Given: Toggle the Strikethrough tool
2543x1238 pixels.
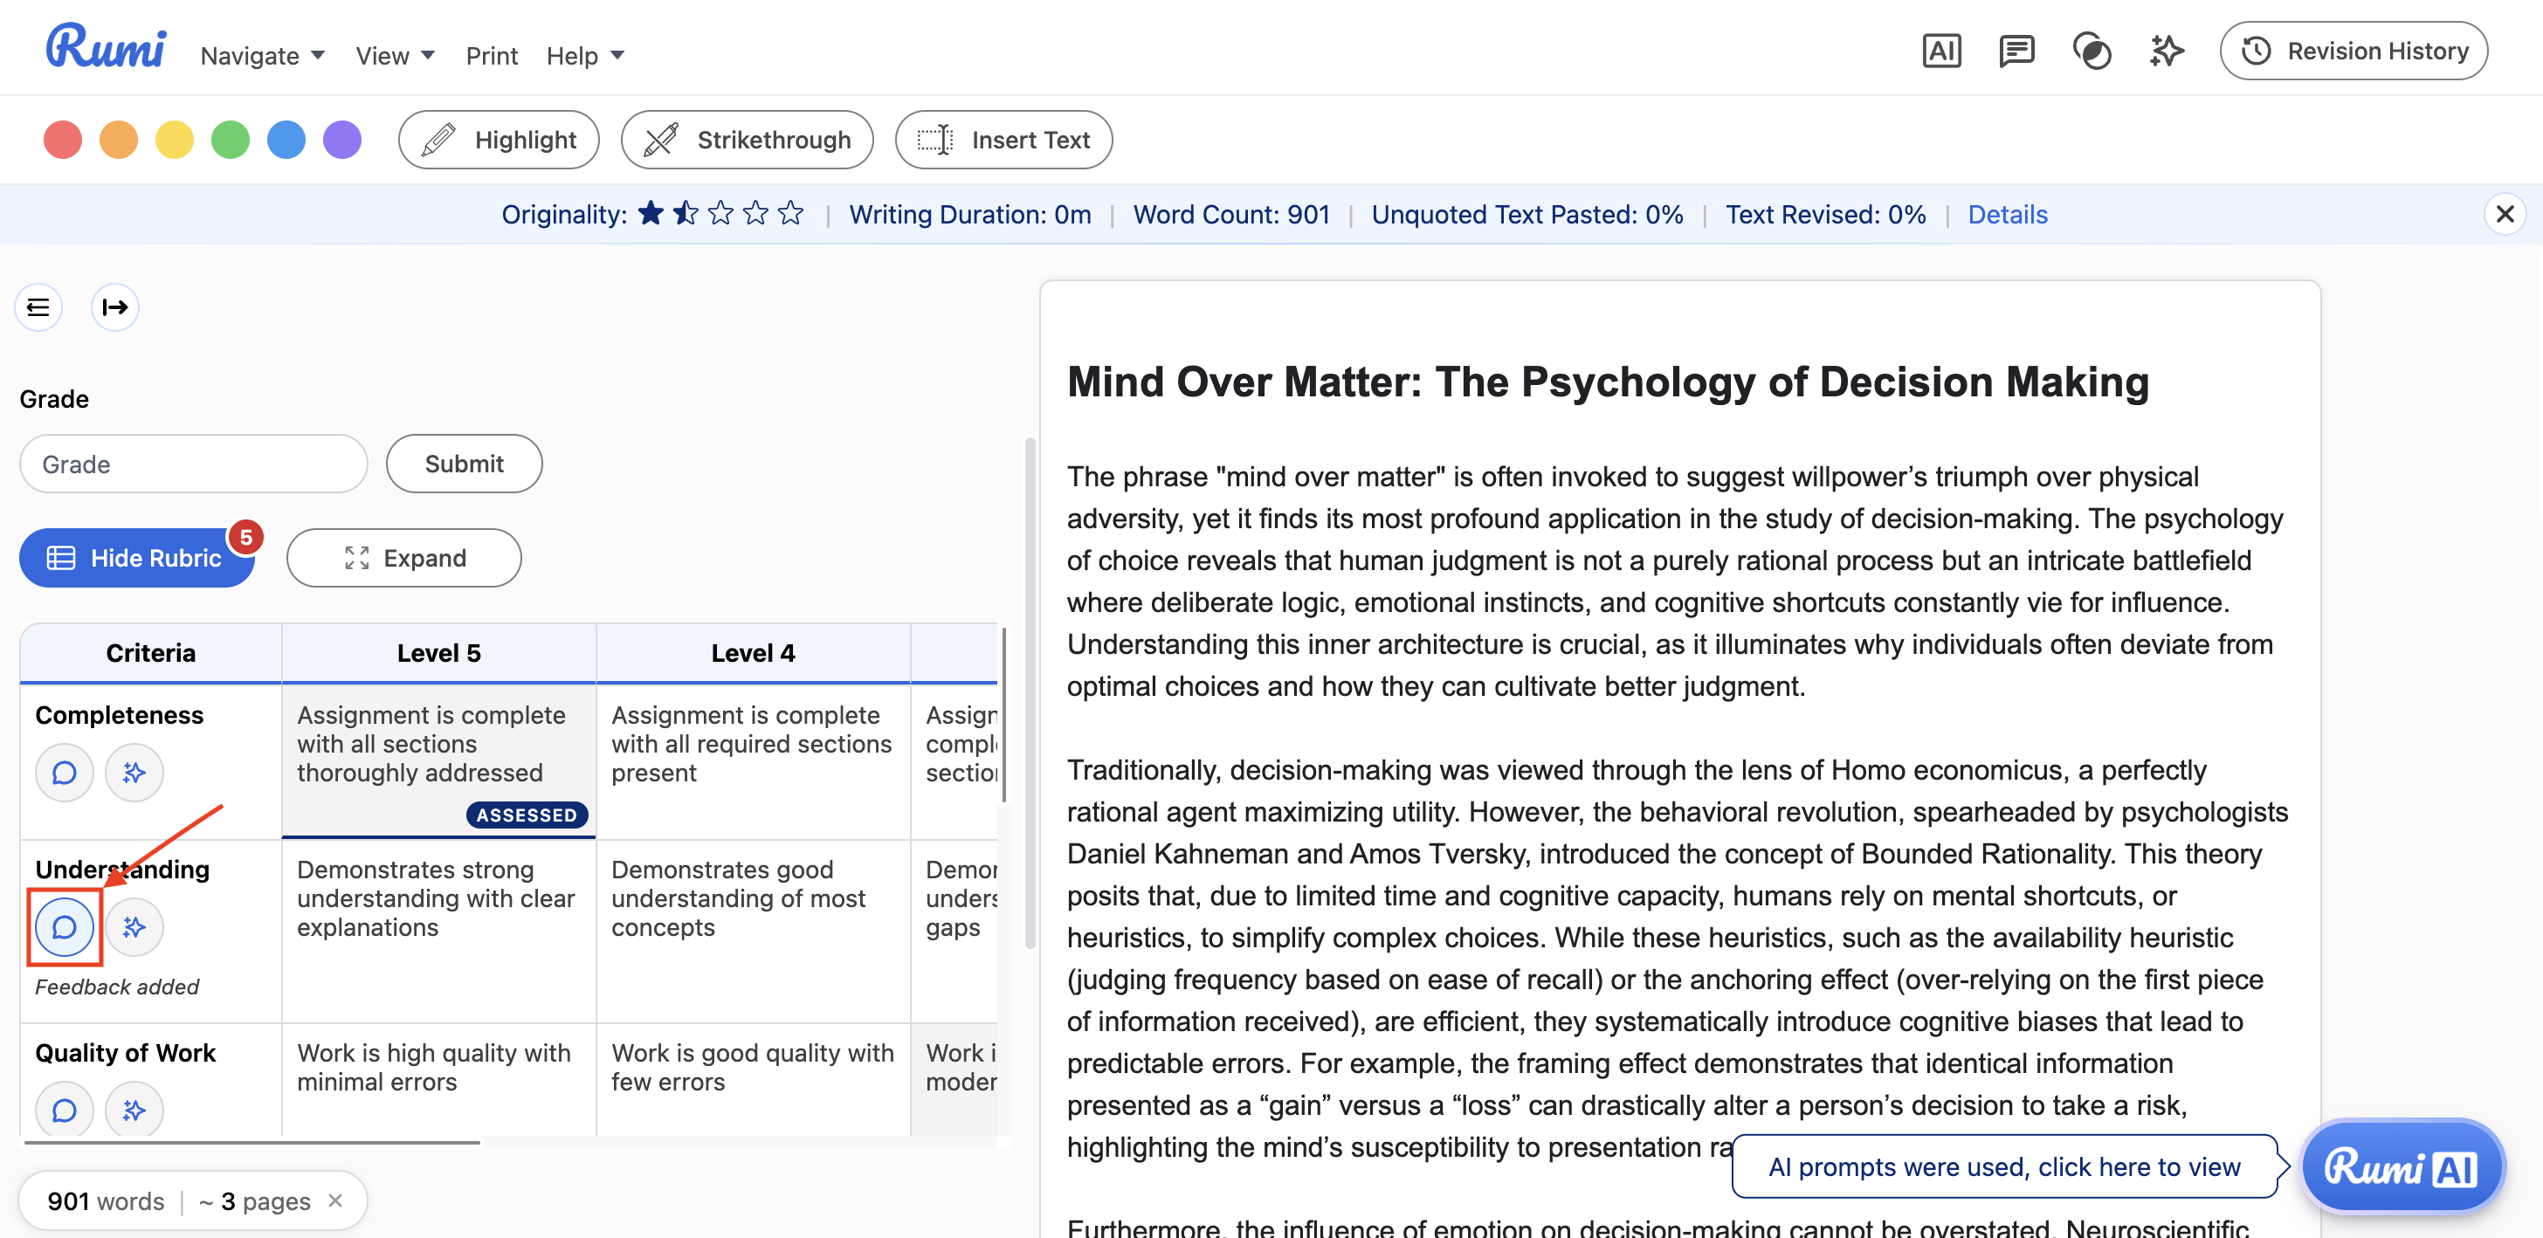Looking at the screenshot, I should 747,141.
